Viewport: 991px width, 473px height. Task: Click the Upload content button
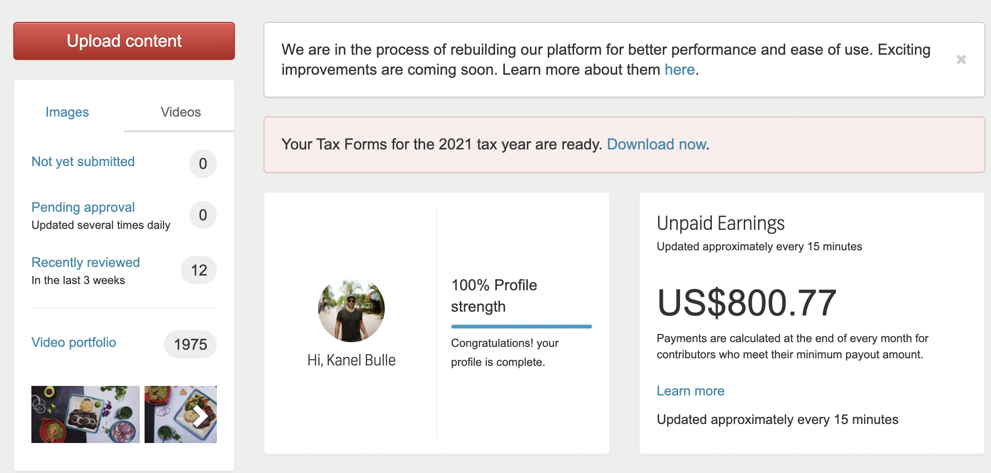(124, 41)
